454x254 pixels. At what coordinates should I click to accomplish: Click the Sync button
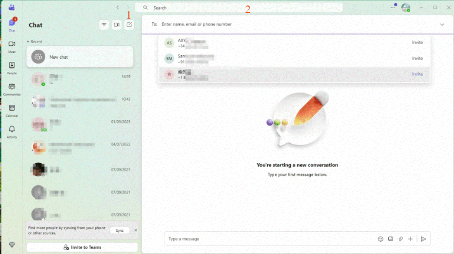pos(119,230)
